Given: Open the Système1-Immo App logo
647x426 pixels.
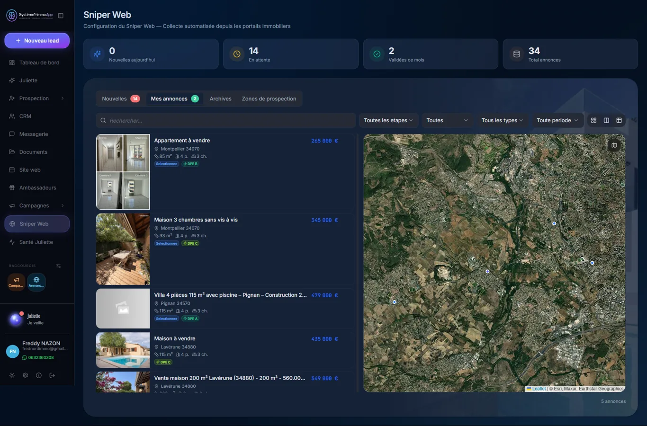Looking at the screenshot, I should (29, 16).
